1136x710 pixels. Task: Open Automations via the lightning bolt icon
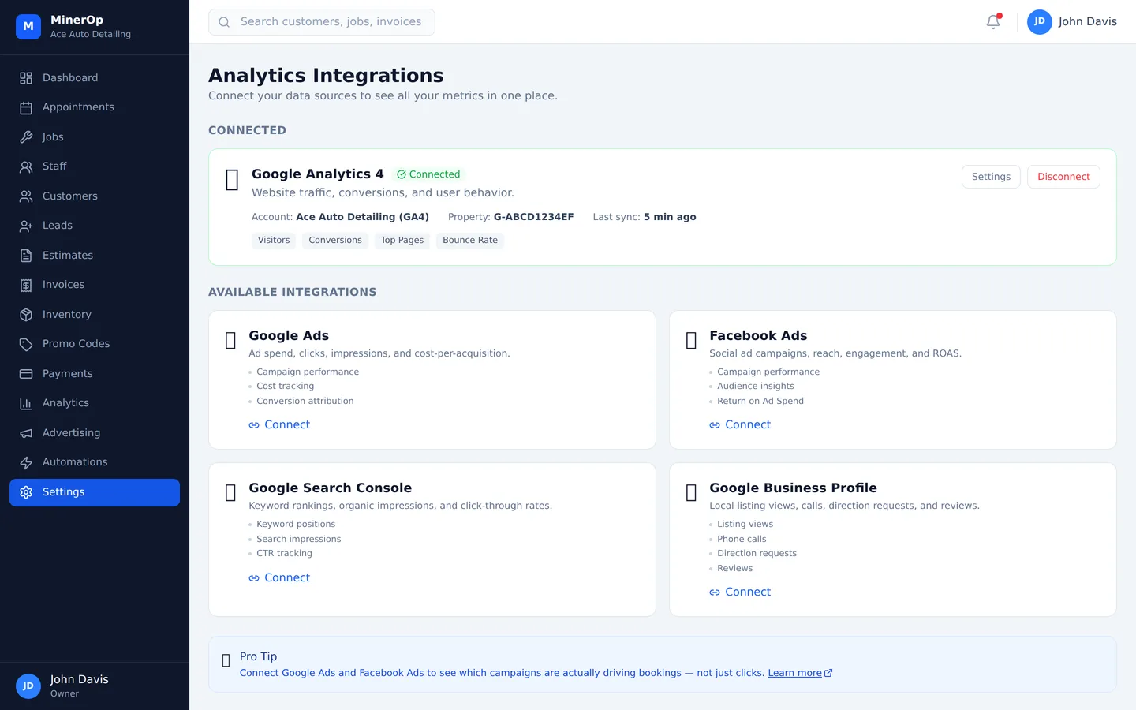click(26, 461)
